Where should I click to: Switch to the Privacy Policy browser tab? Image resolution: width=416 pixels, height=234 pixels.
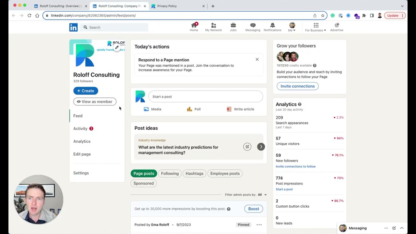178,6
